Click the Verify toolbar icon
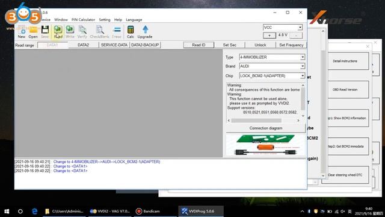Image resolution: width=385 pixels, height=217 pixels. click(x=82, y=32)
